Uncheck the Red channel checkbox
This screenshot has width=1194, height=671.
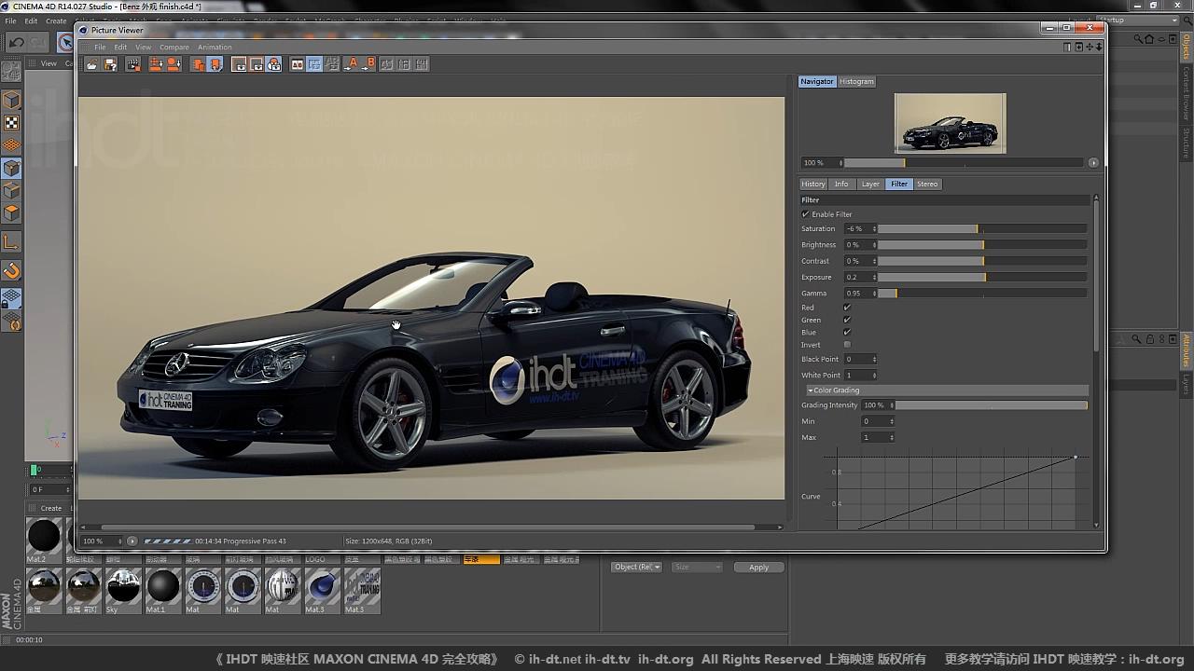coord(847,308)
